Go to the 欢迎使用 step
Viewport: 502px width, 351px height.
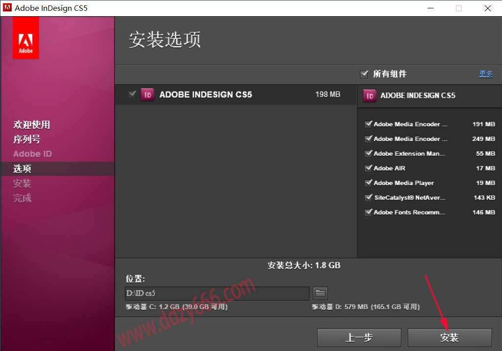pos(32,124)
